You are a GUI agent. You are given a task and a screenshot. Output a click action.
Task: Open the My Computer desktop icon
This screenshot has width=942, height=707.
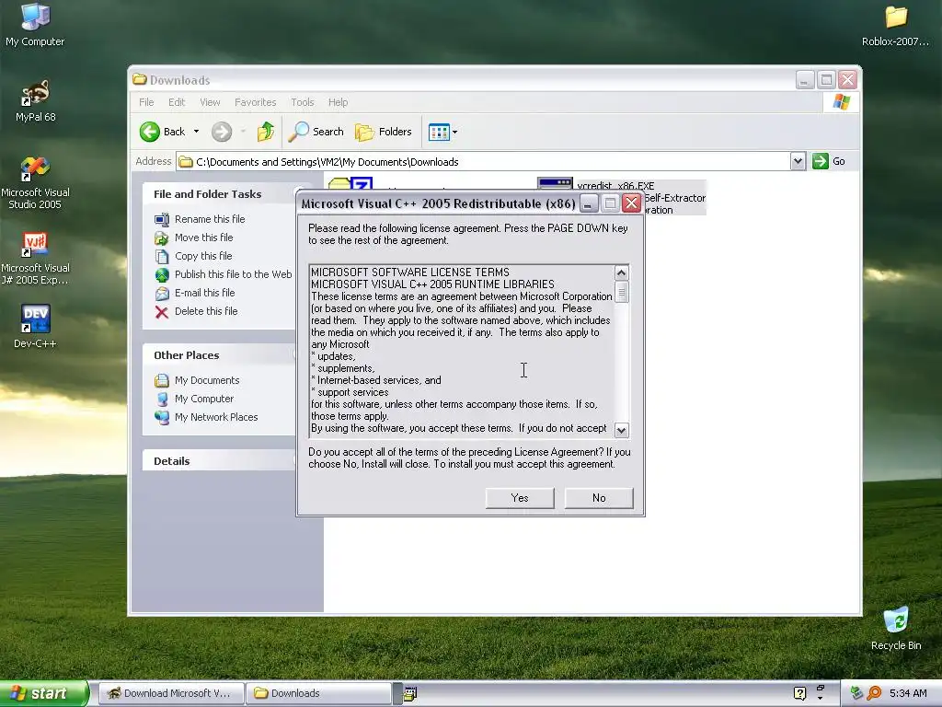coord(35,25)
